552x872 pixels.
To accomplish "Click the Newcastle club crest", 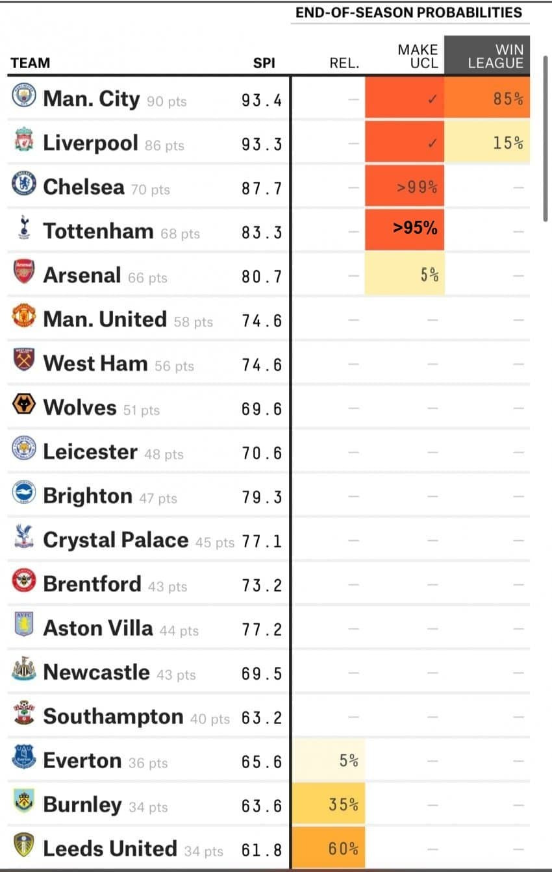I will tap(23, 671).
